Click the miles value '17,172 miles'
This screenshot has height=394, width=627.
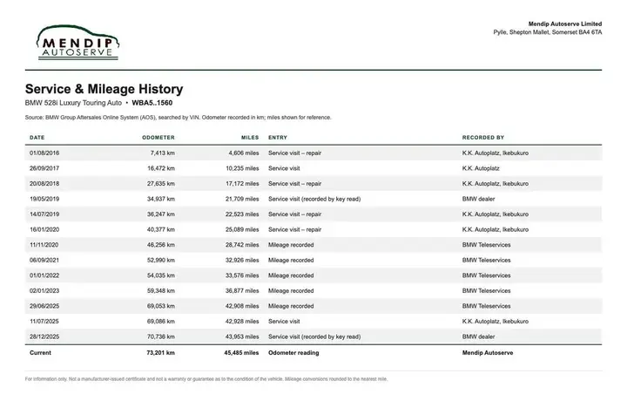point(242,183)
